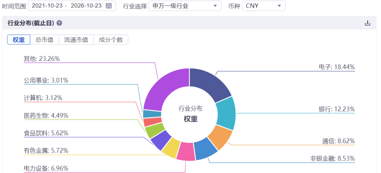381x173 pixels.
Task: Click the 非银金融: 8.53% label
Action: tap(332, 159)
